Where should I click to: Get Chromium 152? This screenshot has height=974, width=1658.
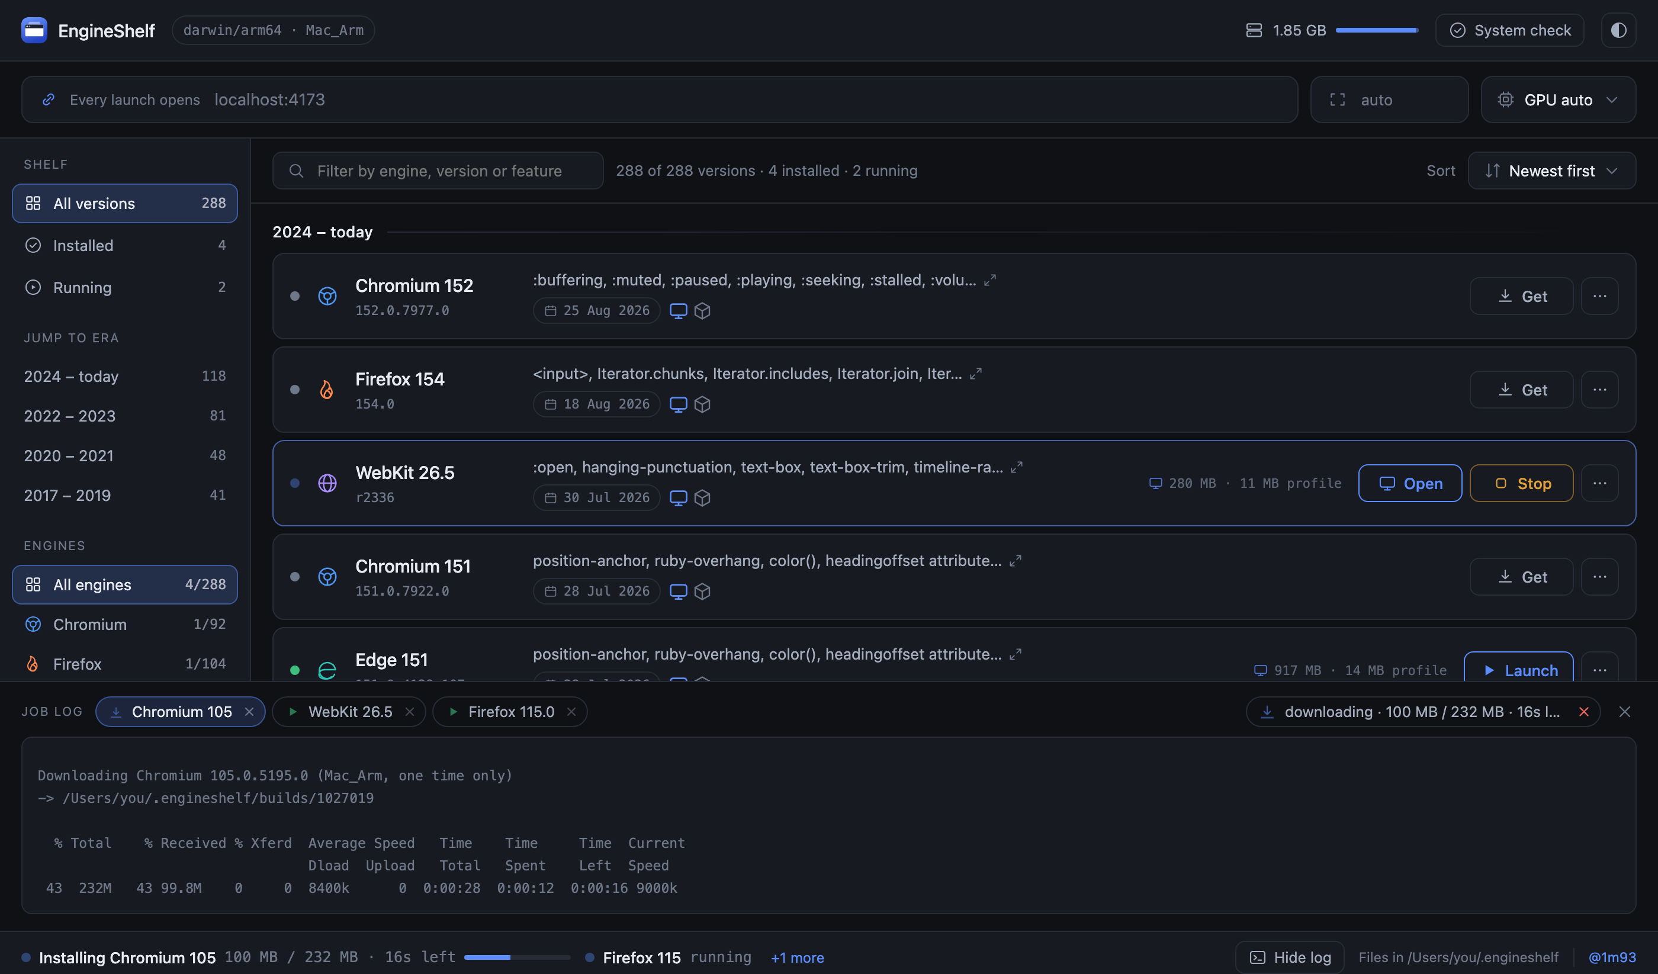click(x=1521, y=296)
